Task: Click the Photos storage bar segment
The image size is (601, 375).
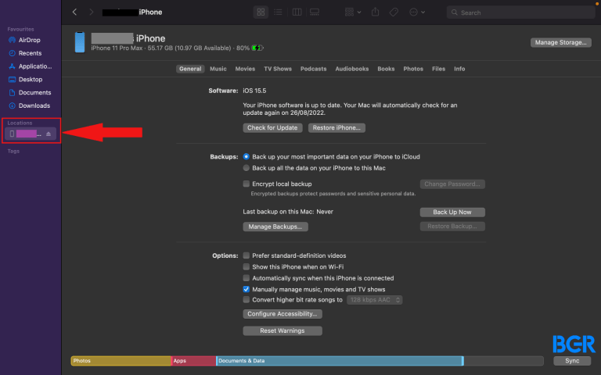Action: click(121, 361)
